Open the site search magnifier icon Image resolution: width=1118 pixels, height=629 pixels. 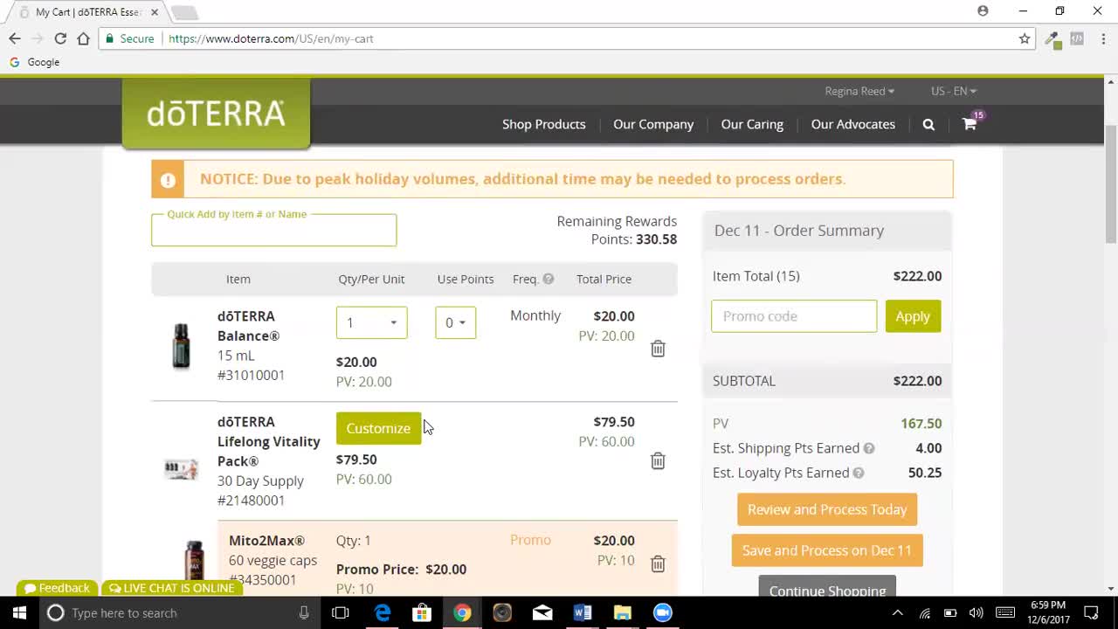[x=928, y=124]
